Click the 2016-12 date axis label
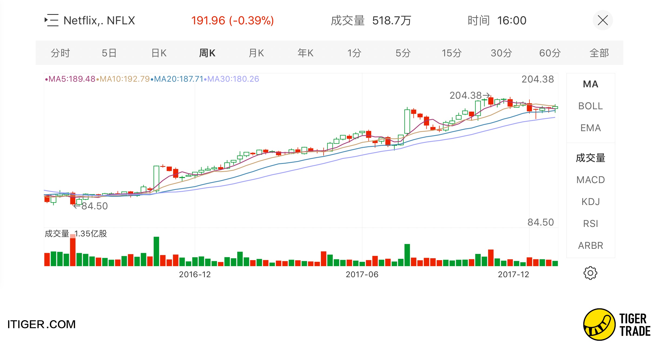 click(x=195, y=274)
